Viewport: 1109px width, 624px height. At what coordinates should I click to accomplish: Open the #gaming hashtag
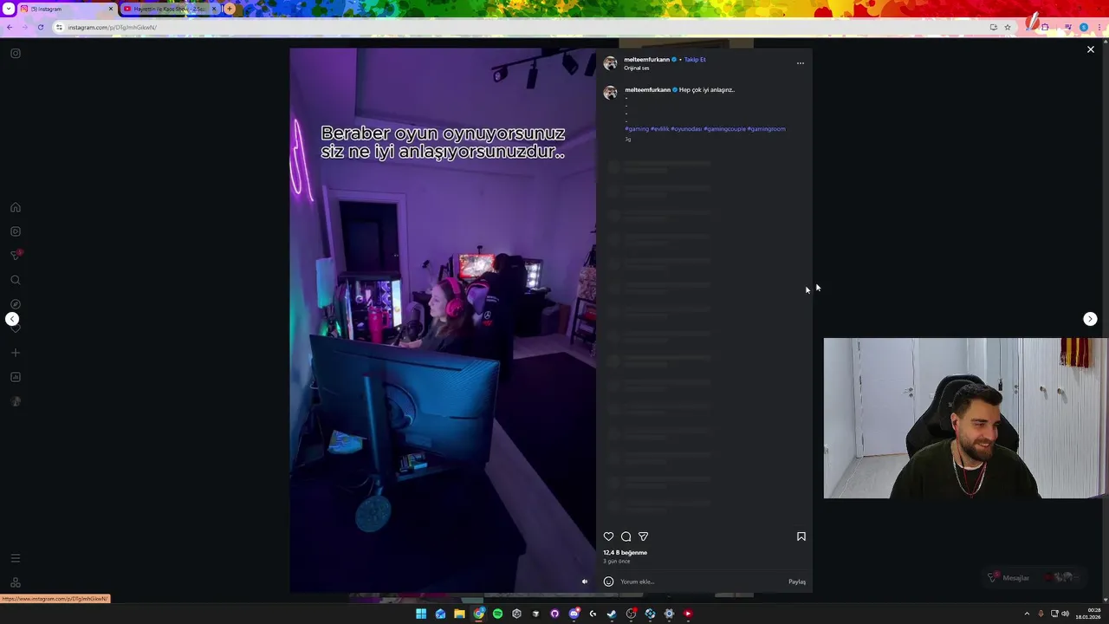pos(637,129)
